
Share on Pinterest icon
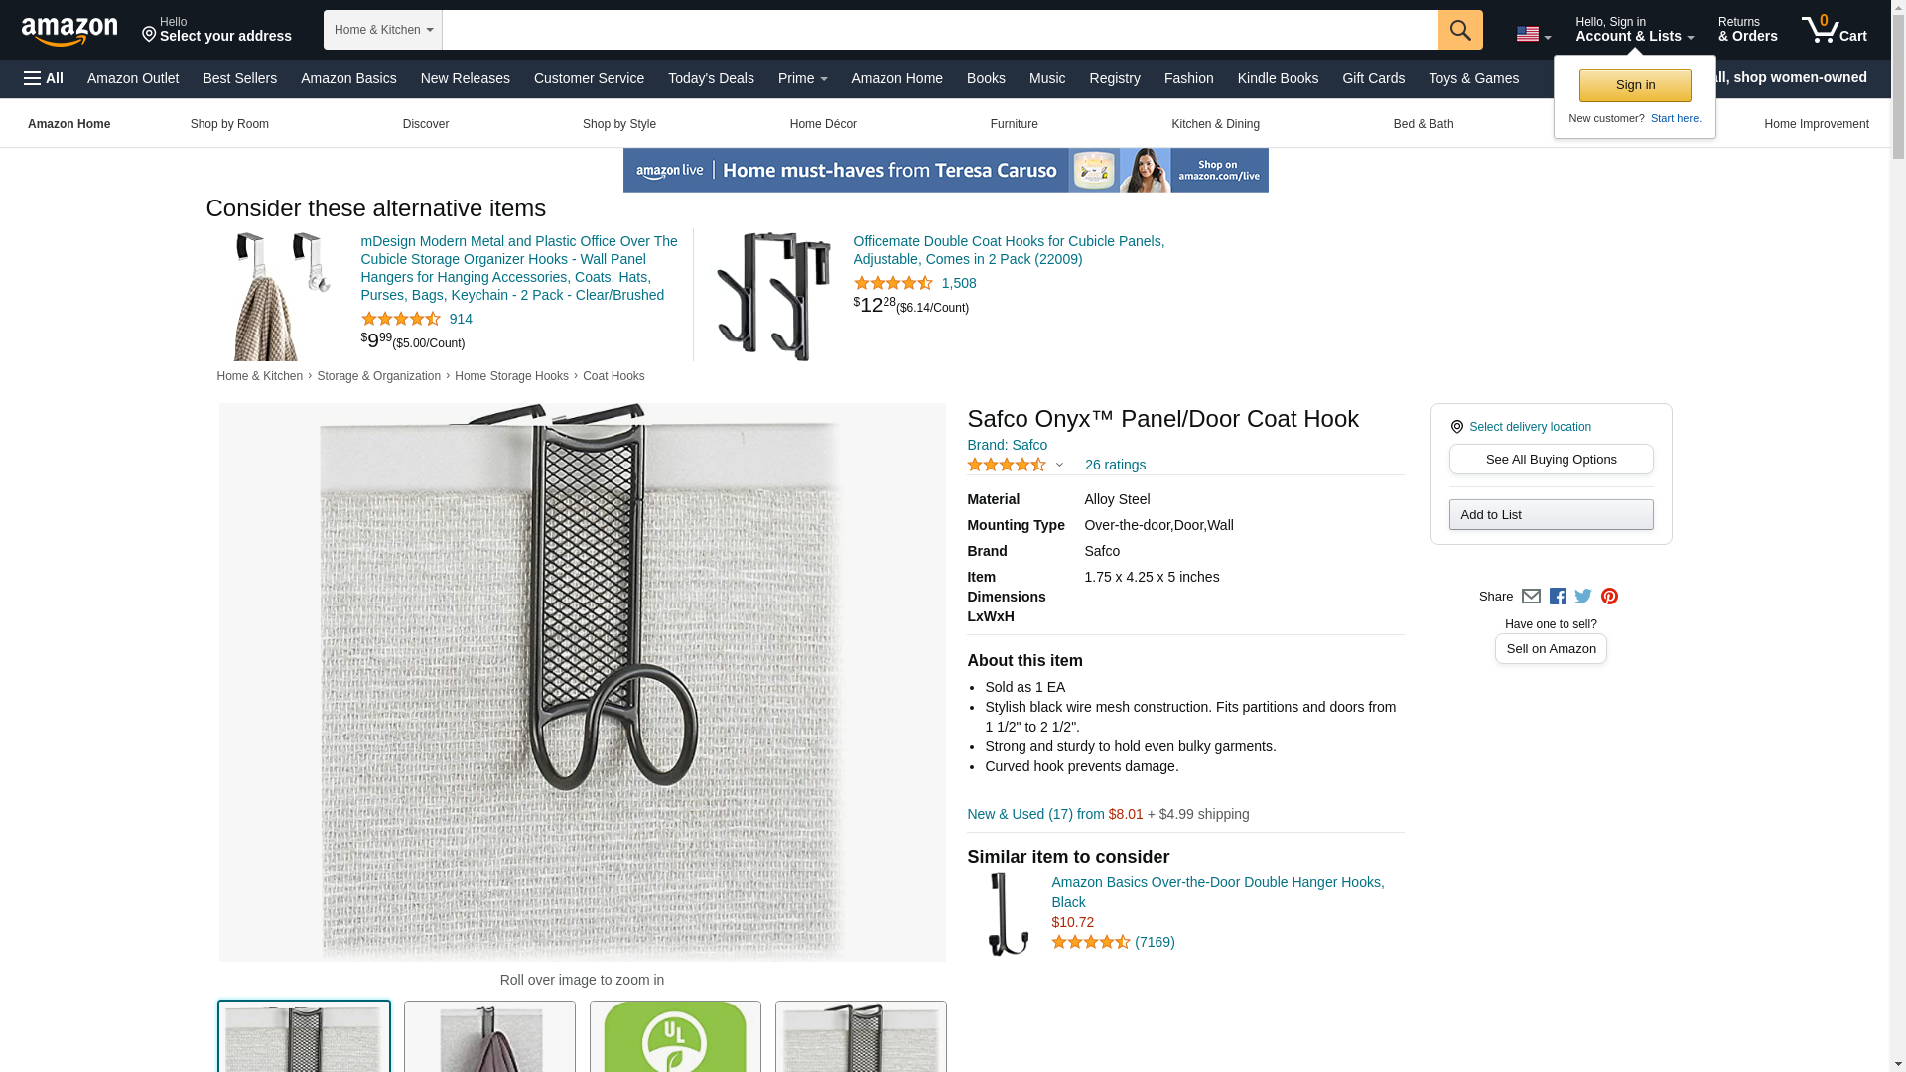(1609, 597)
